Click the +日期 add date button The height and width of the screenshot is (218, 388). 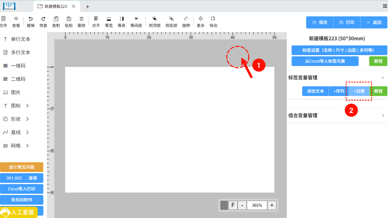click(x=359, y=91)
